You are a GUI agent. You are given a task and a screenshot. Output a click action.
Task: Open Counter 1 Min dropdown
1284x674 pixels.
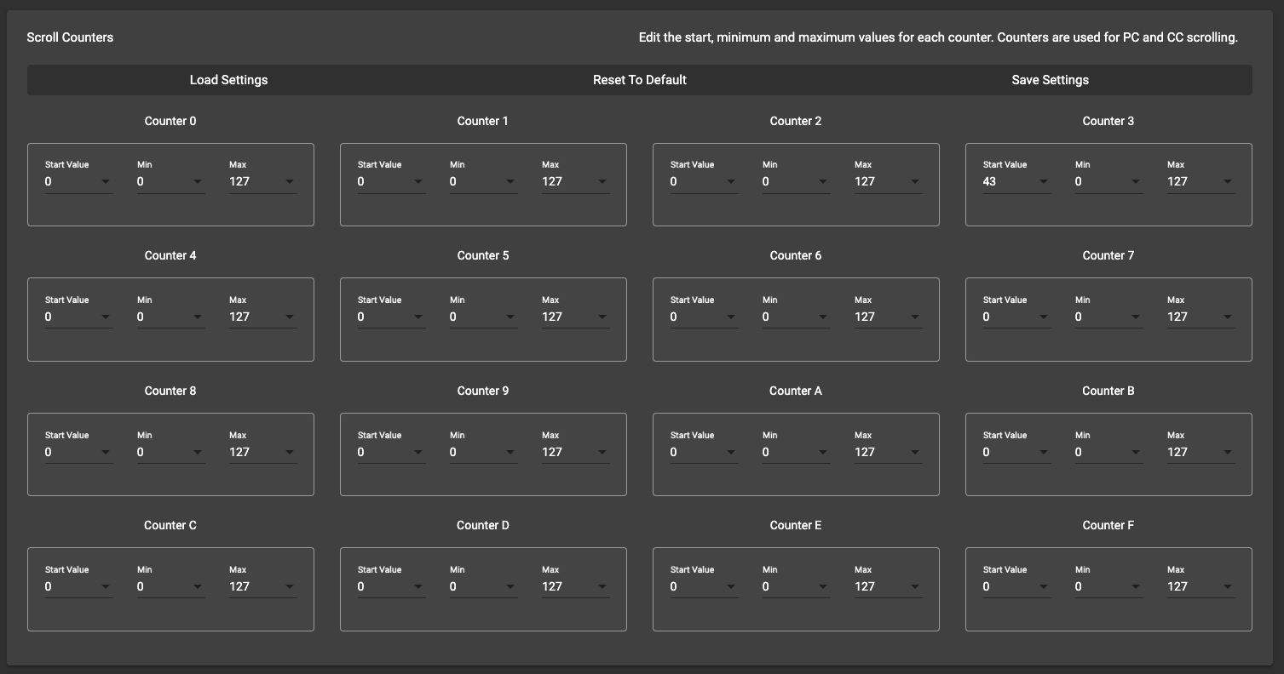click(x=483, y=182)
